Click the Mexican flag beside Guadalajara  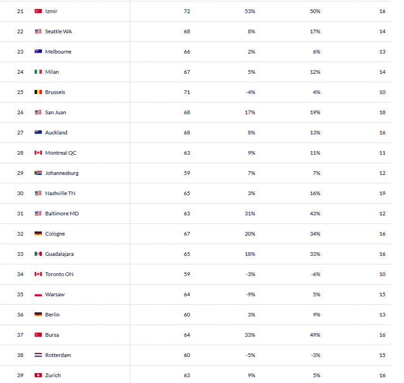click(x=38, y=254)
